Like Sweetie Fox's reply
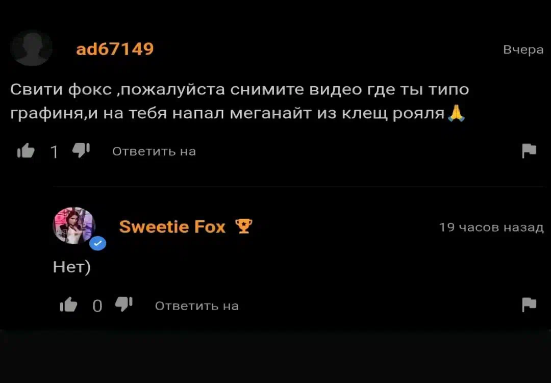551x383 pixels. click(x=68, y=304)
